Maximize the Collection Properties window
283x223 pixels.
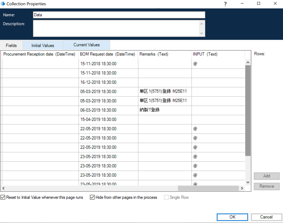(x=258, y=4)
